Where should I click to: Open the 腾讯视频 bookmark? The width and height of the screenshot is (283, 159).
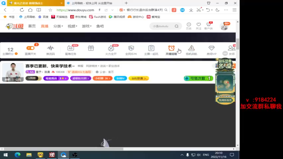117,17
